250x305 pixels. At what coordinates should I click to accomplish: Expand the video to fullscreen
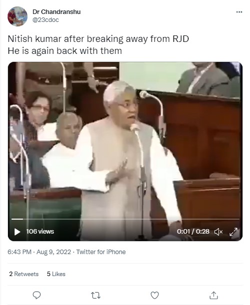click(233, 232)
